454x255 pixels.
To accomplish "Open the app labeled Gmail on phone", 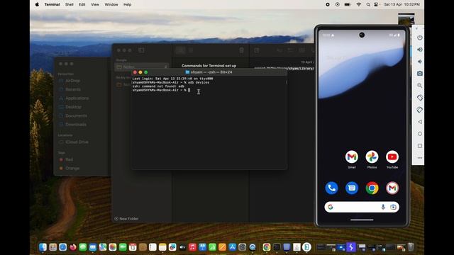I will (352, 157).
